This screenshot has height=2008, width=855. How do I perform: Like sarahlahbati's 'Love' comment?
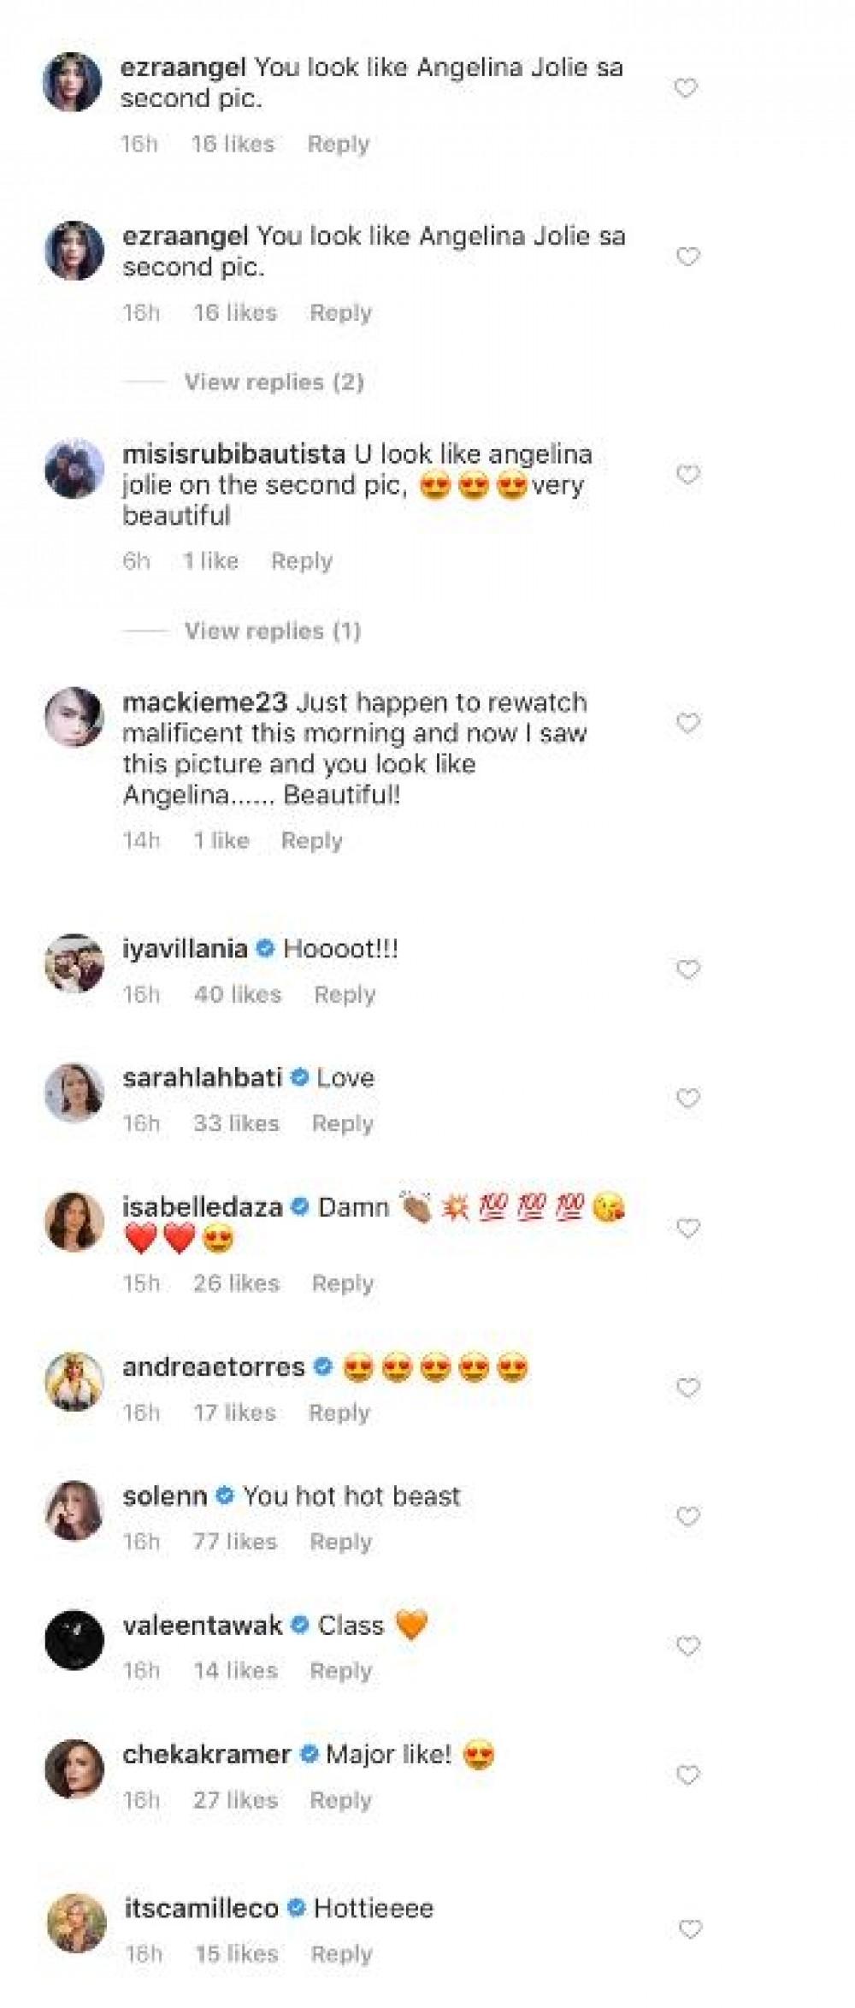(687, 1099)
